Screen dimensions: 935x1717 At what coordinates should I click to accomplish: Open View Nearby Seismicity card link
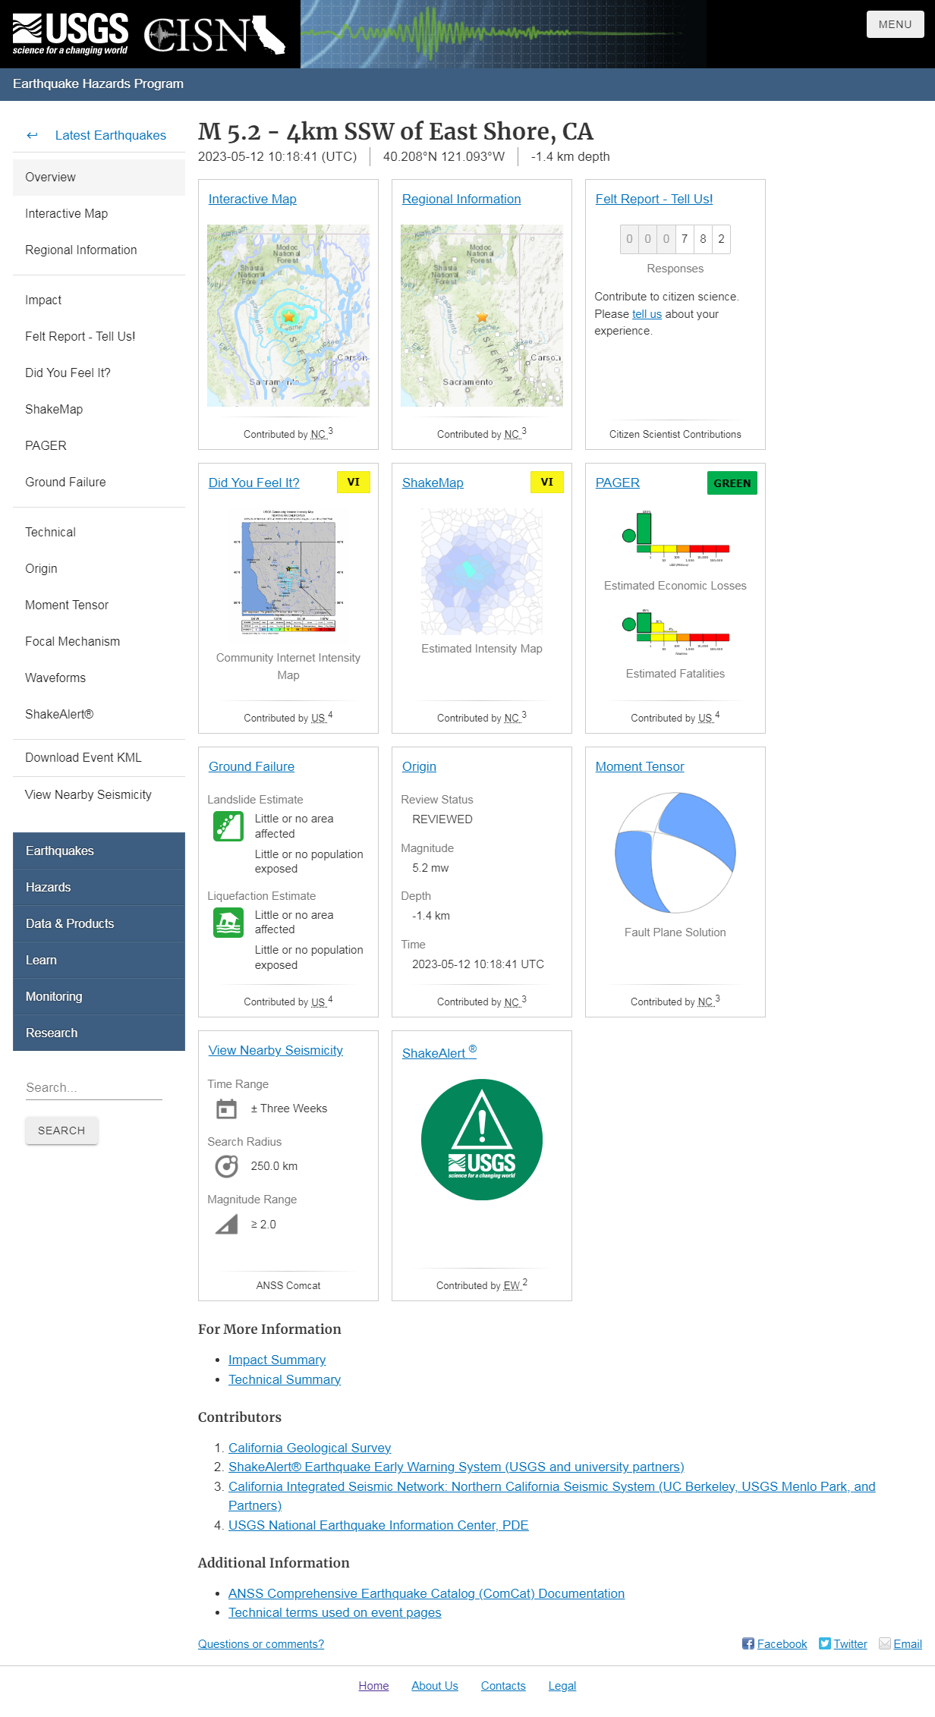tap(275, 1050)
